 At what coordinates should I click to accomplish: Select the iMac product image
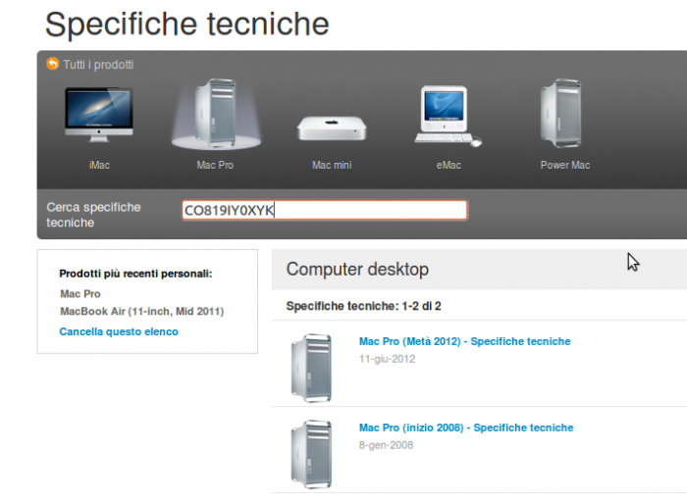[99, 115]
